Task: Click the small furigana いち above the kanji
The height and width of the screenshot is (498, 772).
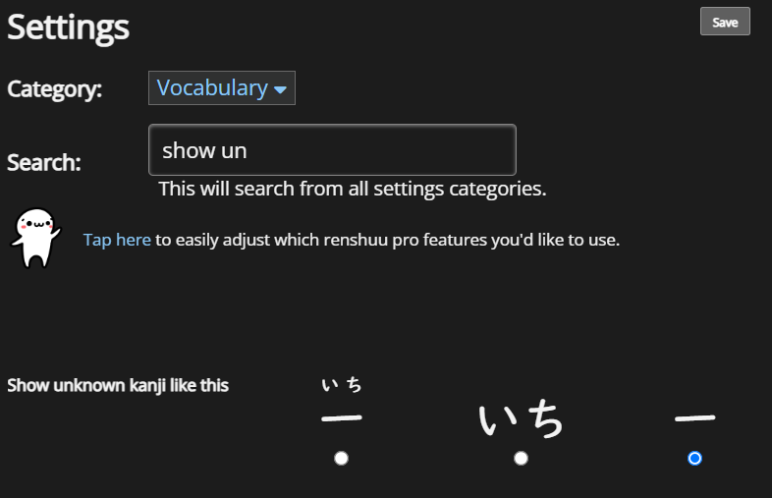Action: click(x=341, y=384)
